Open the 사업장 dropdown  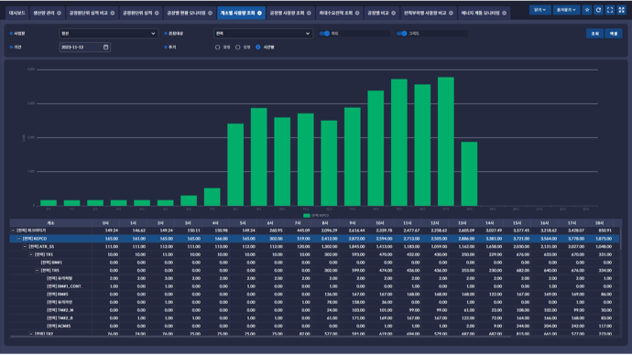coord(108,34)
